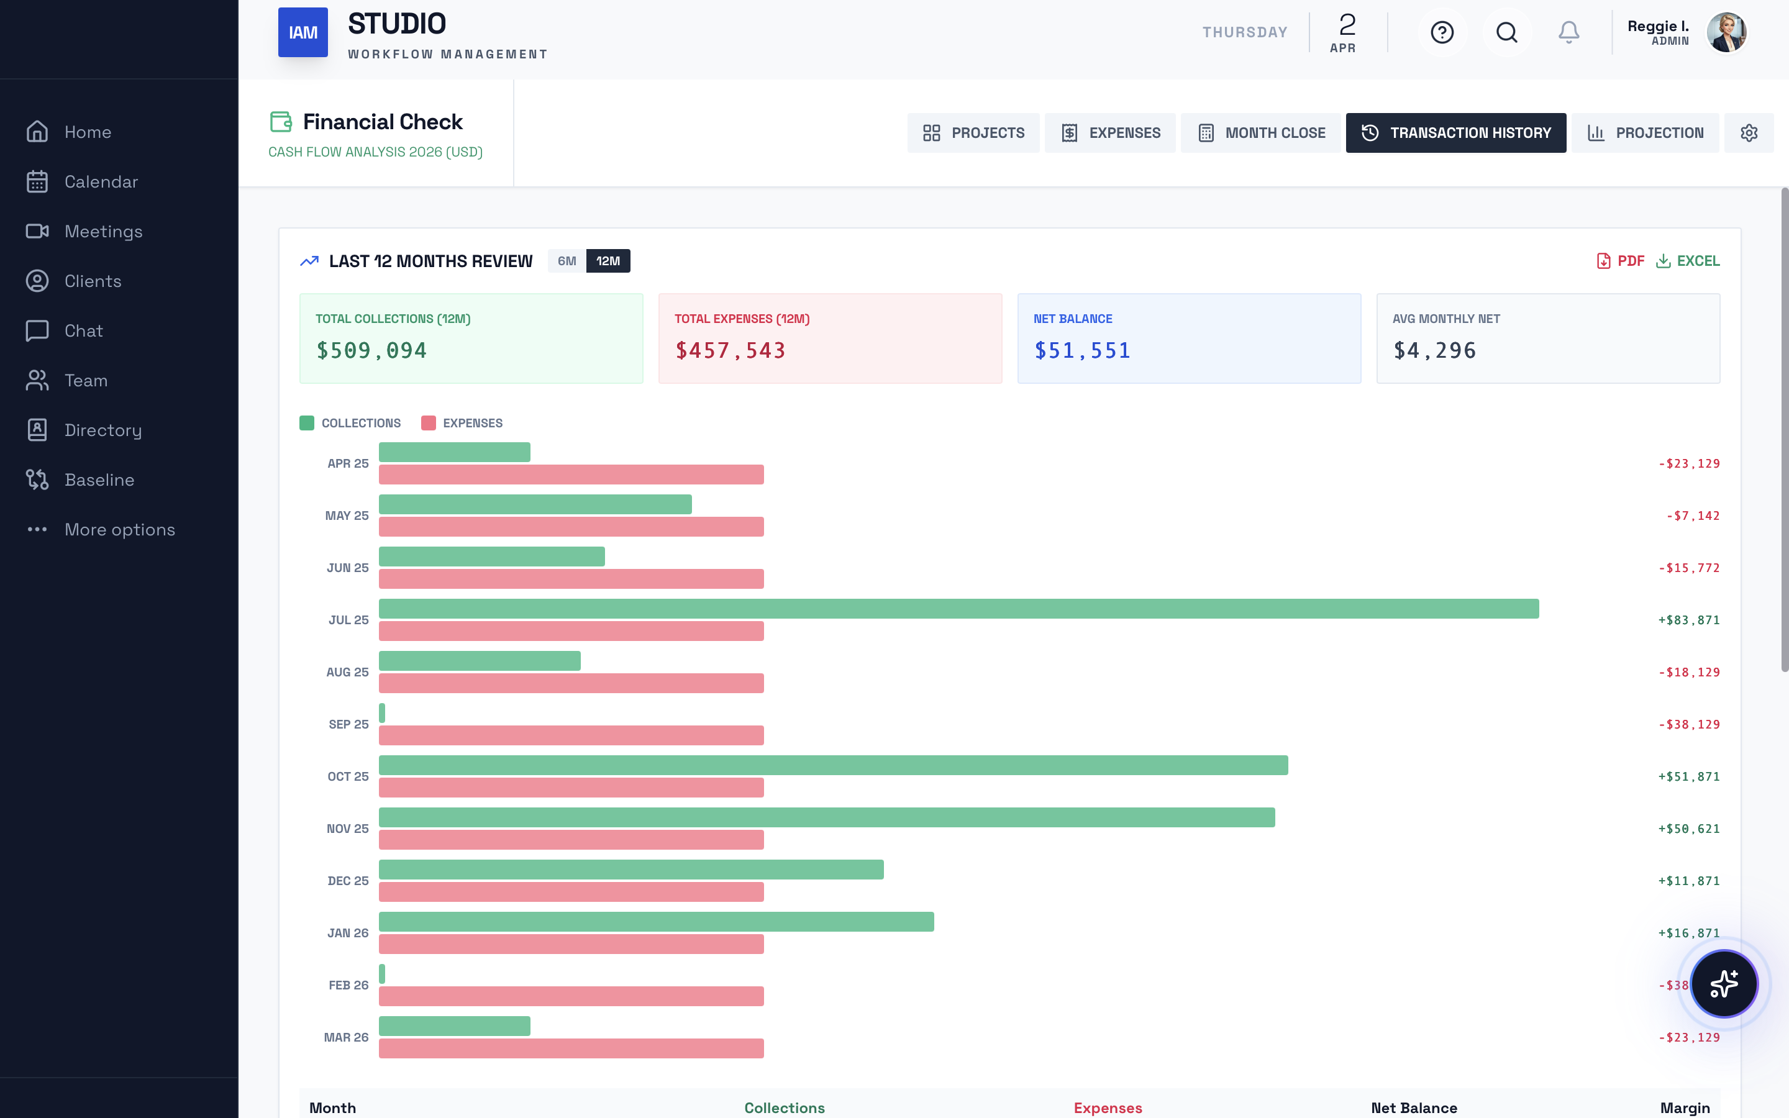Viewport: 1789px width, 1118px height.
Task: Go to Meetings in the sidebar
Action: pos(102,232)
